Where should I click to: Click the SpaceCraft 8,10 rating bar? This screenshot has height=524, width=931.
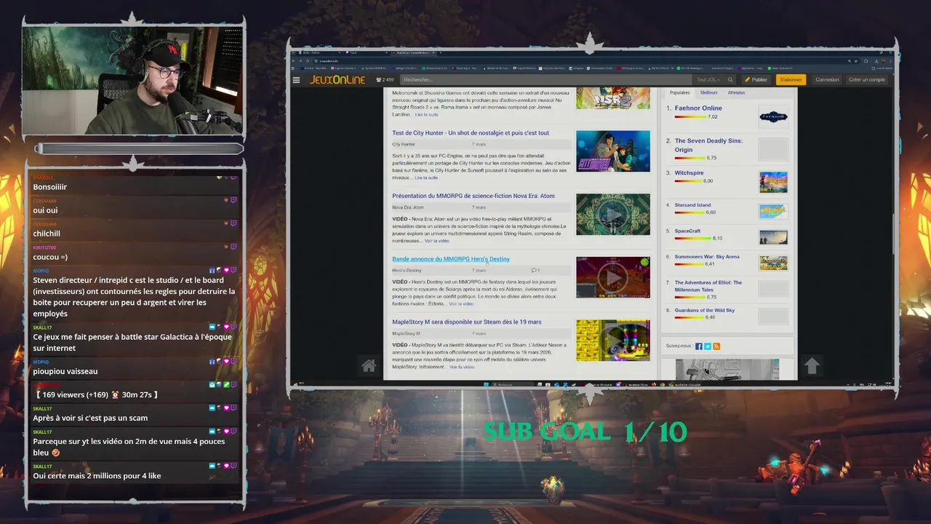pyautogui.click(x=692, y=239)
